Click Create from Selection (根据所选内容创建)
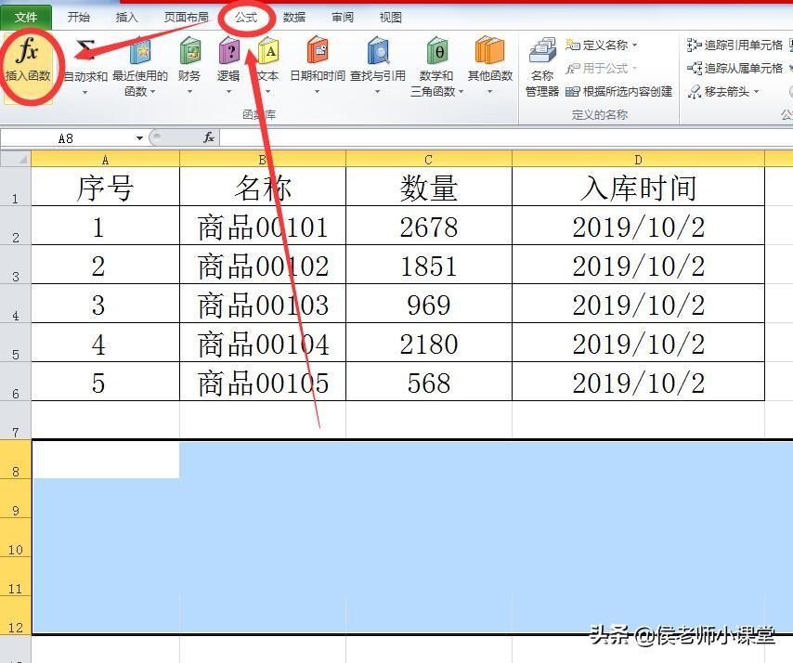 click(x=618, y=92)
